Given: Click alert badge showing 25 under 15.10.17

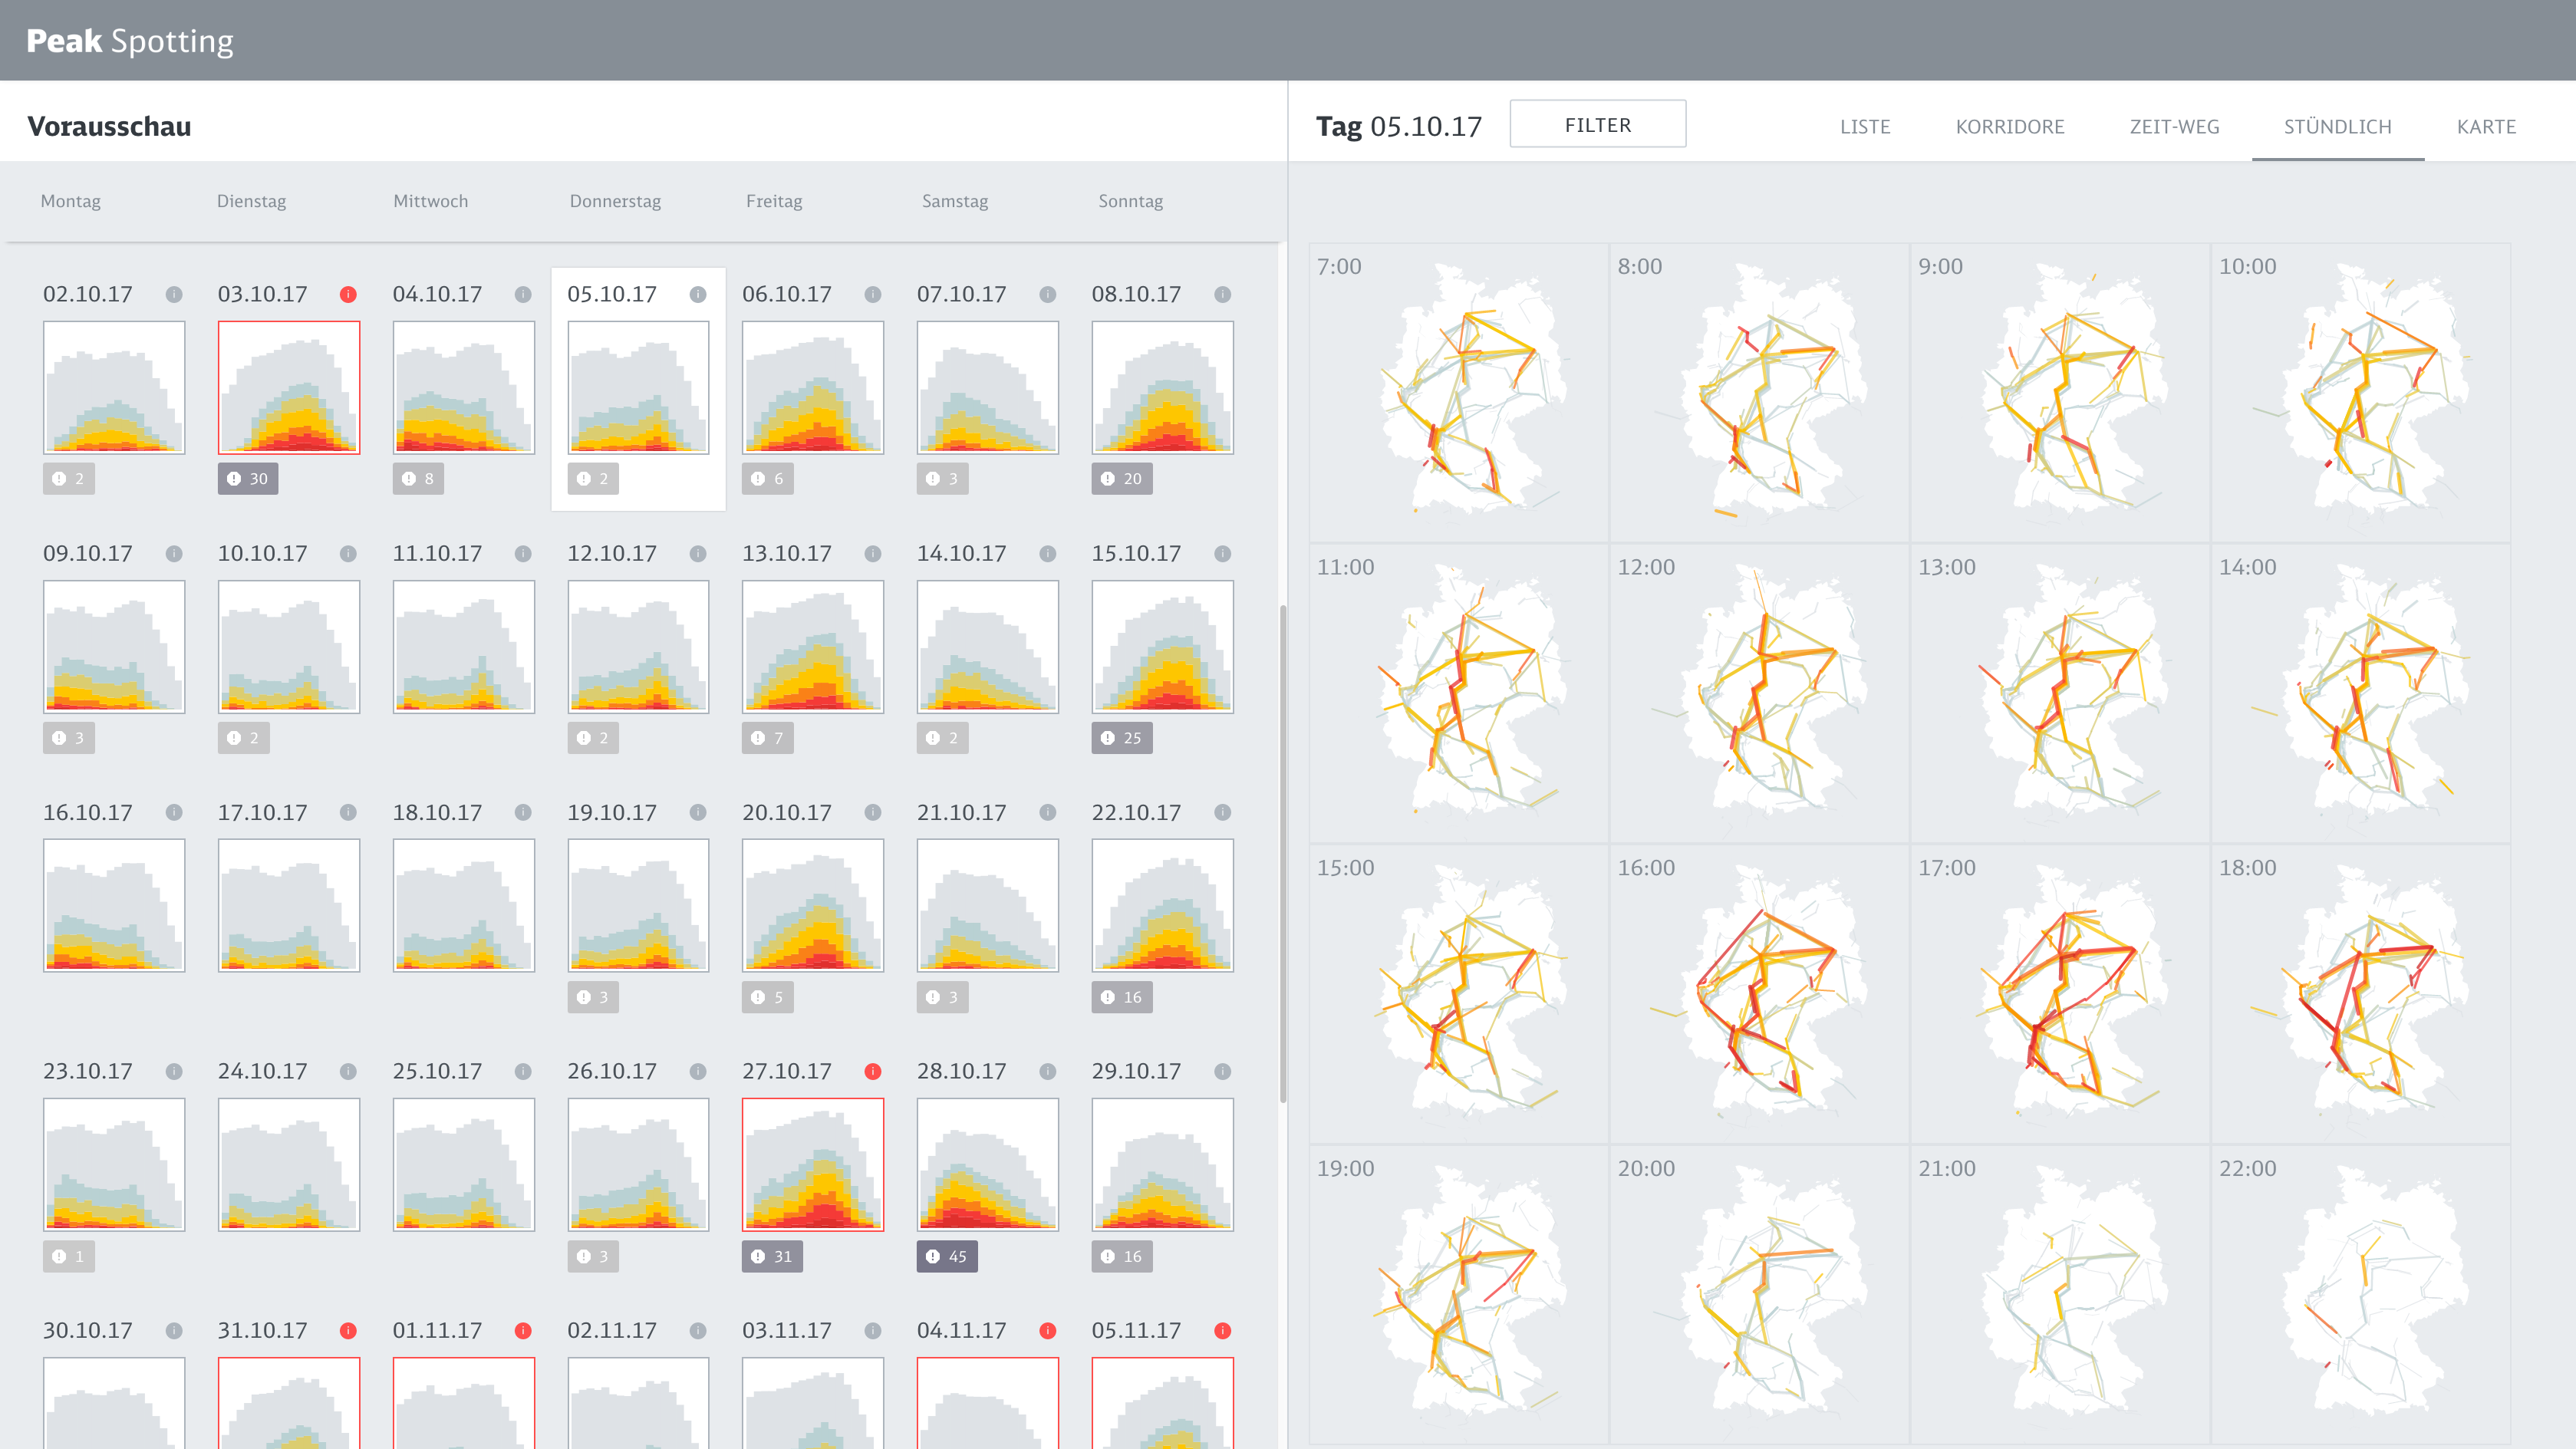Looking at the screenshot, I should click(1121, 738).
